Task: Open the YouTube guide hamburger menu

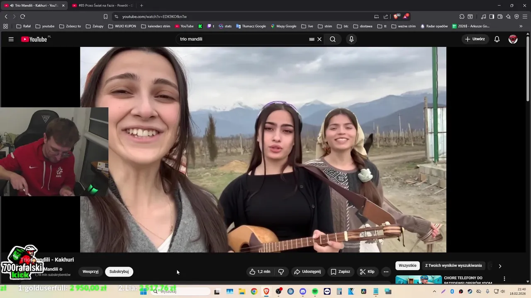Action: click(x=11, y=39)
